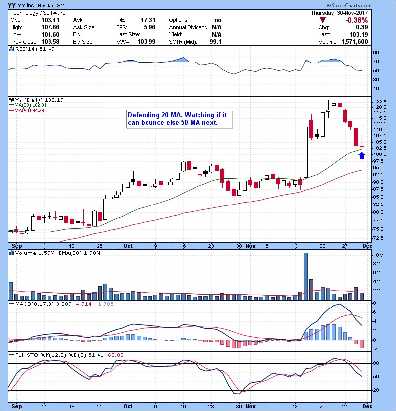Click the 'Yield:' label
The height and width of the screenshot is (411, 396).
[x=176, y=34]
